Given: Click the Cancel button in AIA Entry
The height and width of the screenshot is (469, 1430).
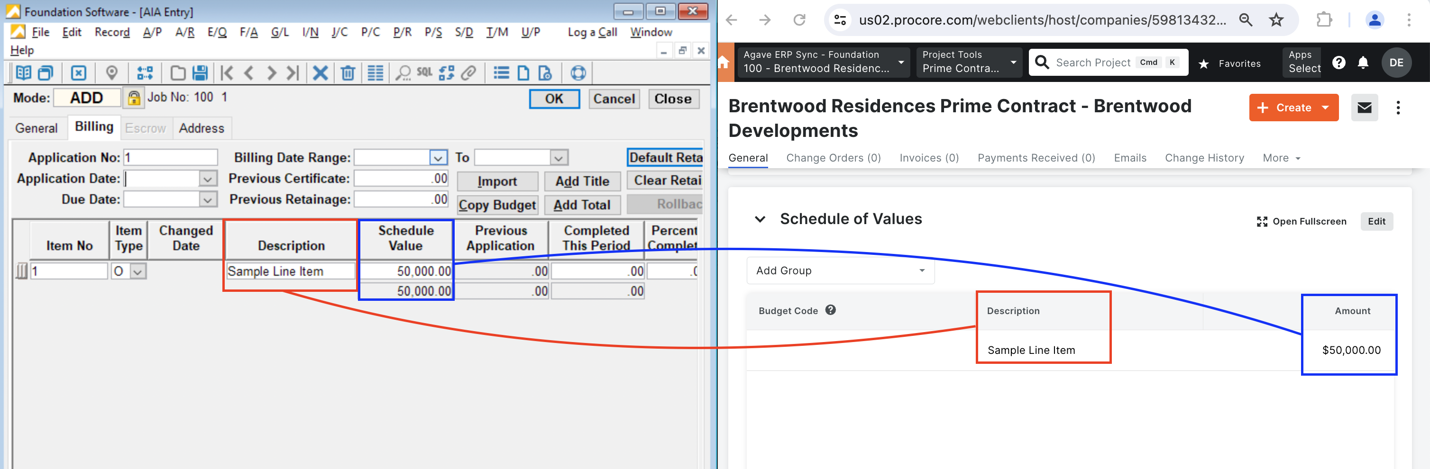Looking at the screenshot, I should pos(614,99).
